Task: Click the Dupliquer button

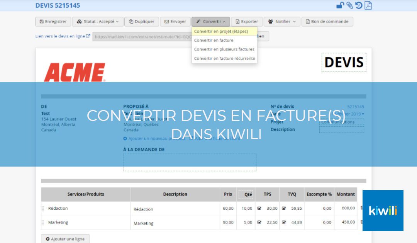Action: (x=141, y=22)
